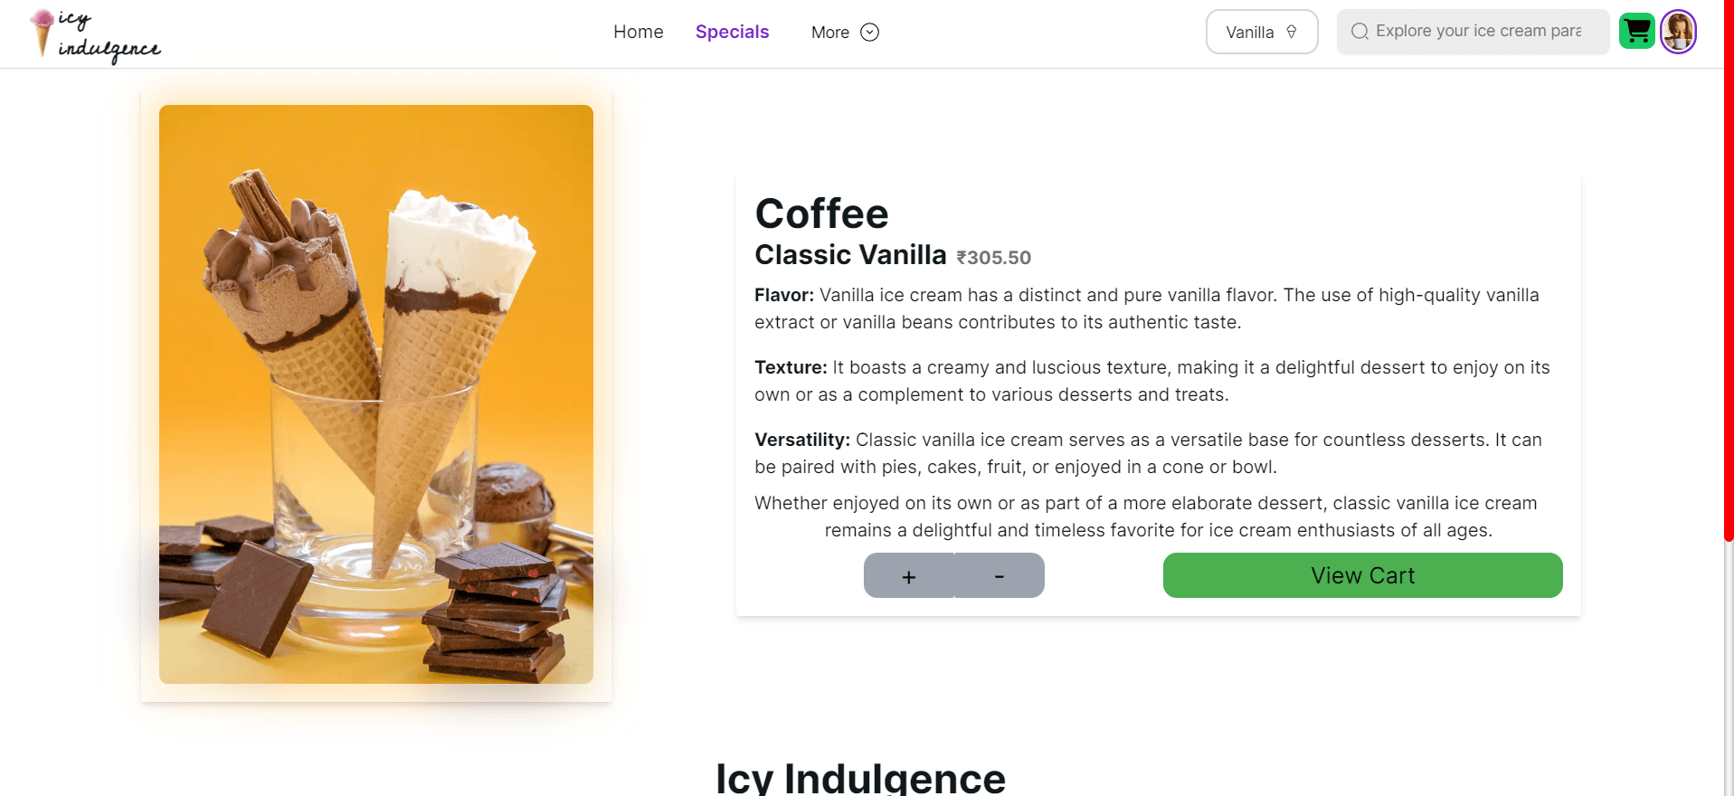This screenshot has width=1734, height=796.
Task: Click the search magnifier icon
Action: pos(1360,32)
